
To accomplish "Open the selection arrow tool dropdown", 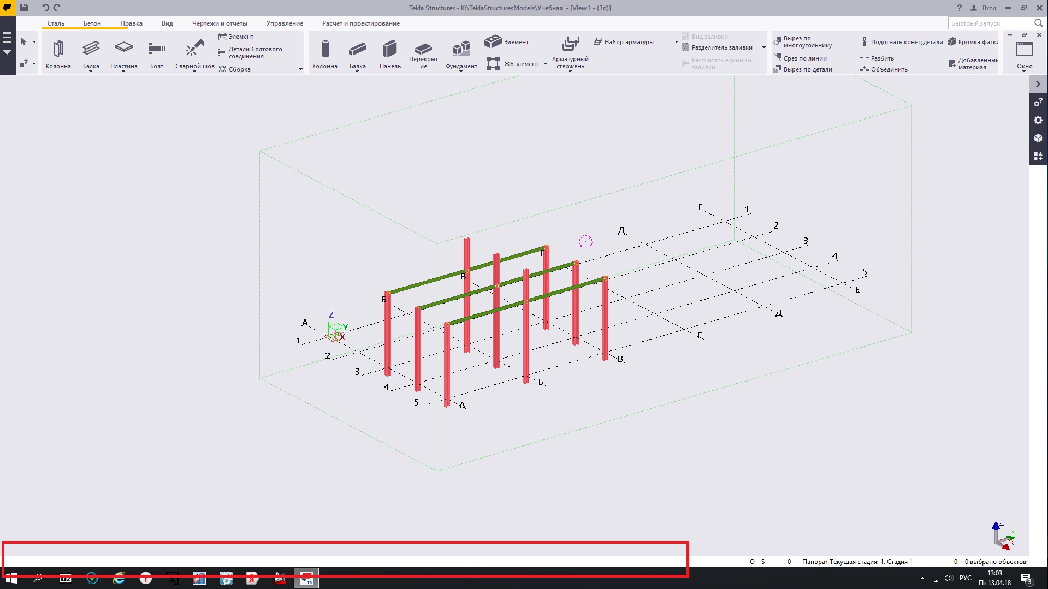I will [34, 42].
